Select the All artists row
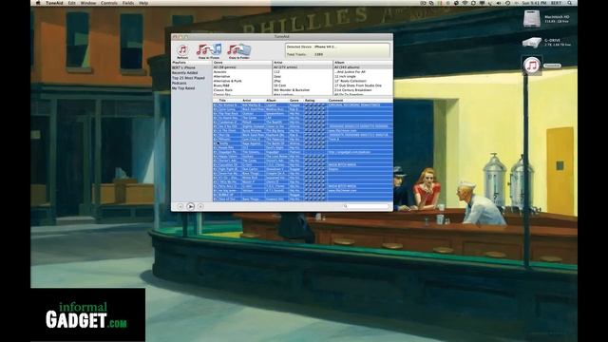 pyautogui.click(x=303, y=67)
